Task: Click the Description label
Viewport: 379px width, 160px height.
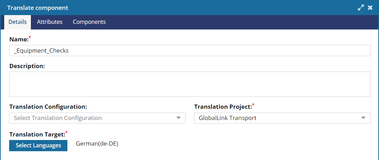Action: click(27, 66)
